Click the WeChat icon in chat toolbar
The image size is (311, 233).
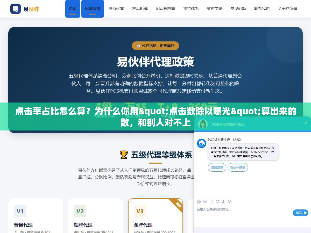pos(230,201)
